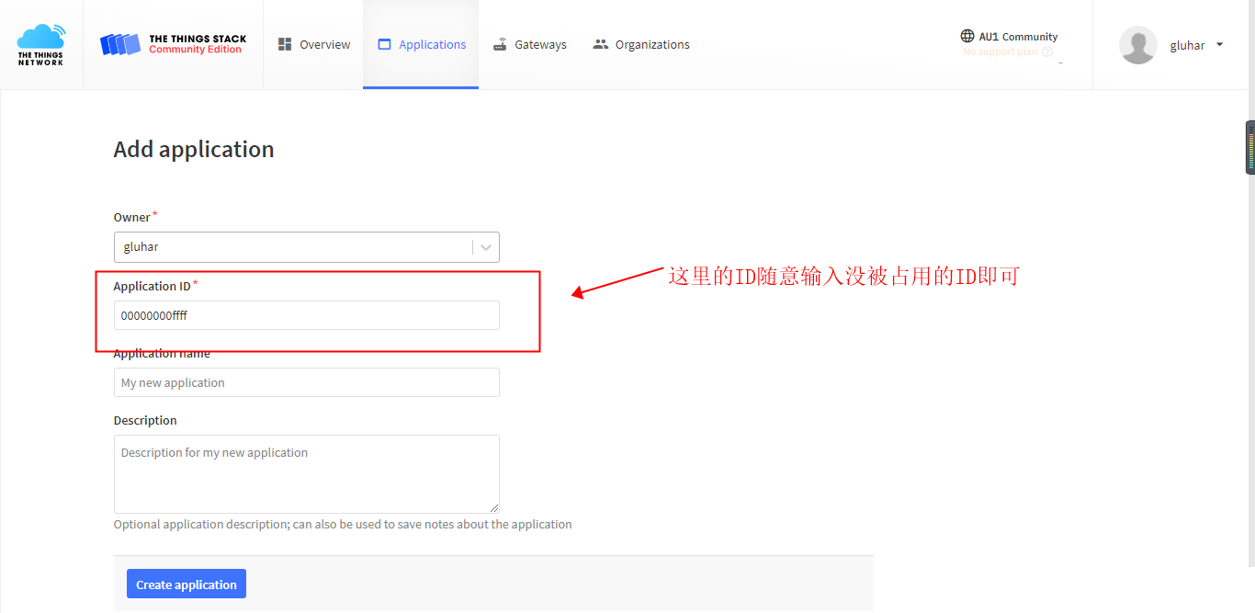The width and height of the screenshot is (1255, 613).
Task: Click the Gateways router icon
Action: click(500, 44)
